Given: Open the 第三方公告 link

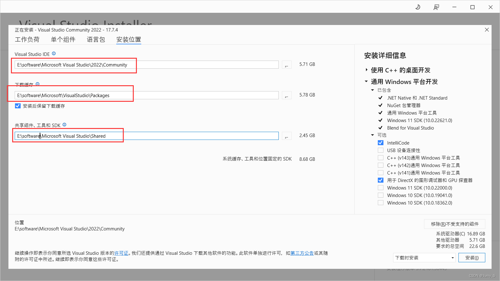Looking at the screenshot, I should pos(302,253).
